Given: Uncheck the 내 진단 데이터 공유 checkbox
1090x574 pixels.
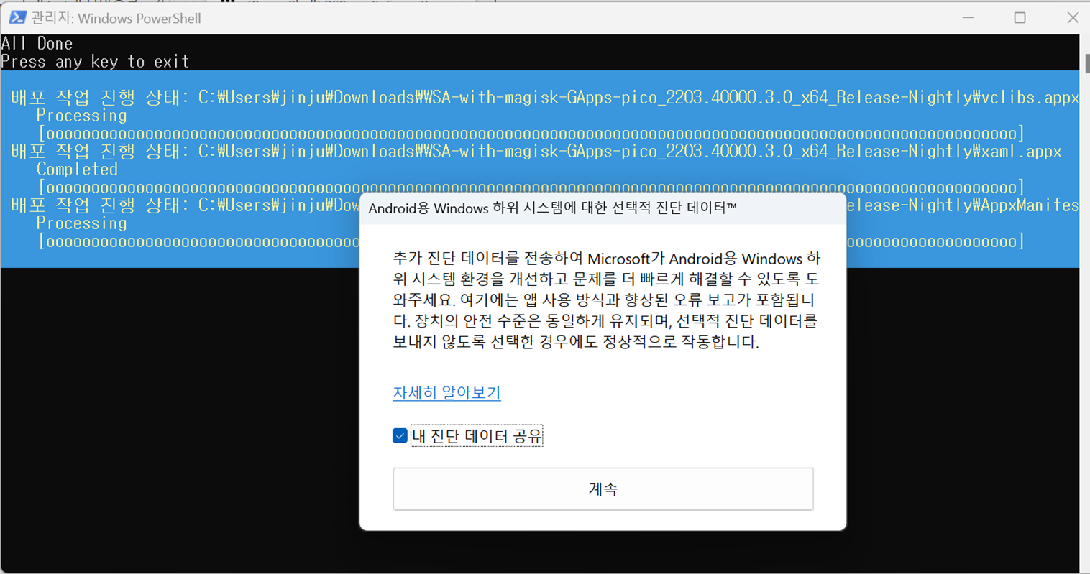Looking at the screenshot, I should [x=400, y=435].
